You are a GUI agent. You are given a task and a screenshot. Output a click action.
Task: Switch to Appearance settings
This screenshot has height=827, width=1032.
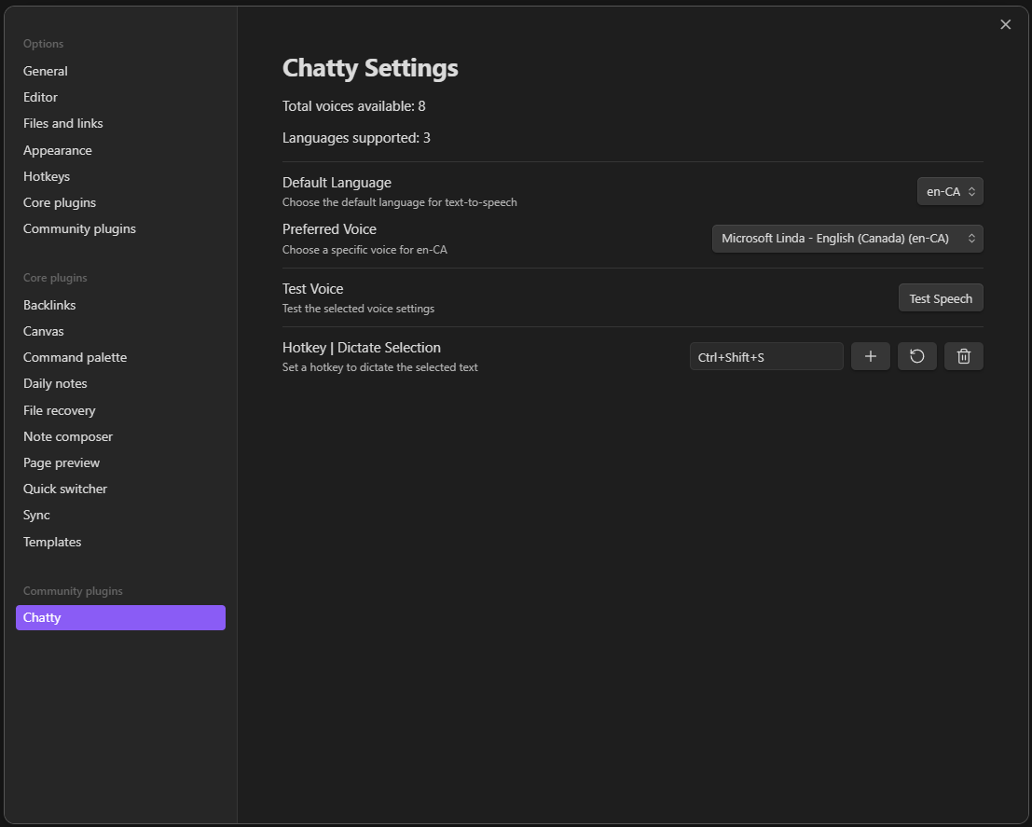point(120,150)
